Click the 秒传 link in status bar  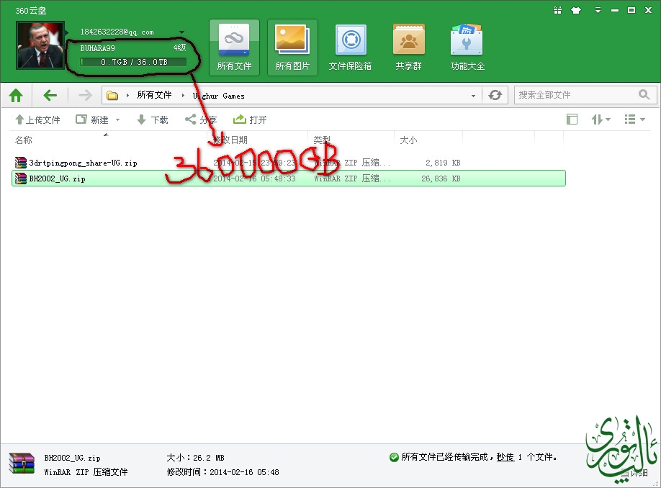coord(505,457)
